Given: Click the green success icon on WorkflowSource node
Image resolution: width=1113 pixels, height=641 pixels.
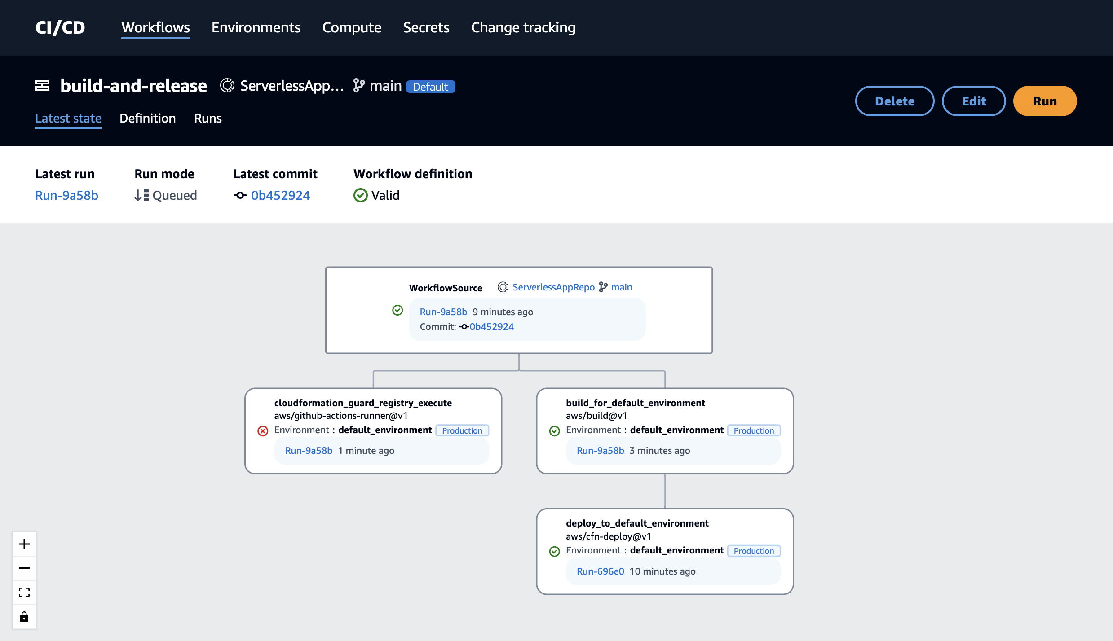Looking at the screenshot, I should [x=397, y=310].
